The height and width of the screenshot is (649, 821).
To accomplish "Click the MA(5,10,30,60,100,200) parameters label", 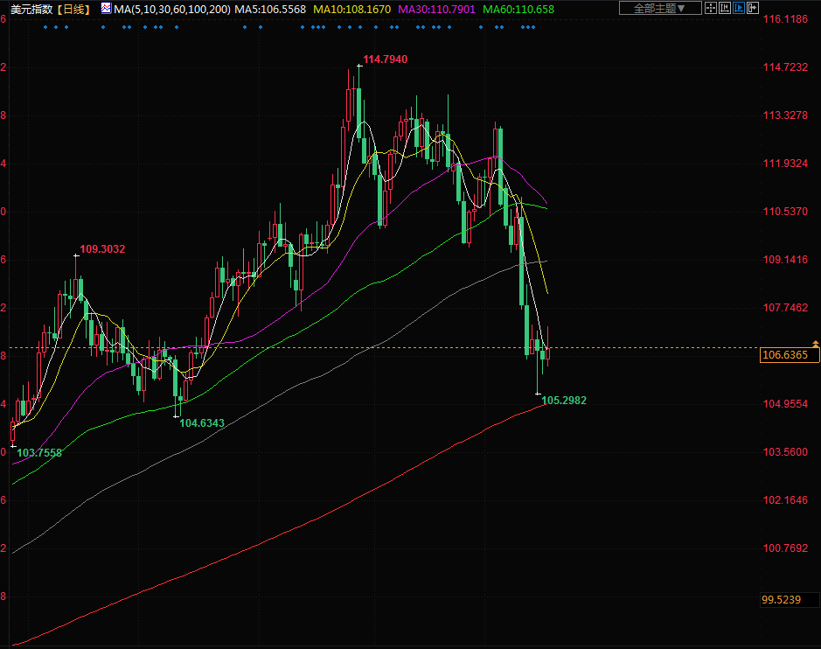I will click(x=171, y=8).
